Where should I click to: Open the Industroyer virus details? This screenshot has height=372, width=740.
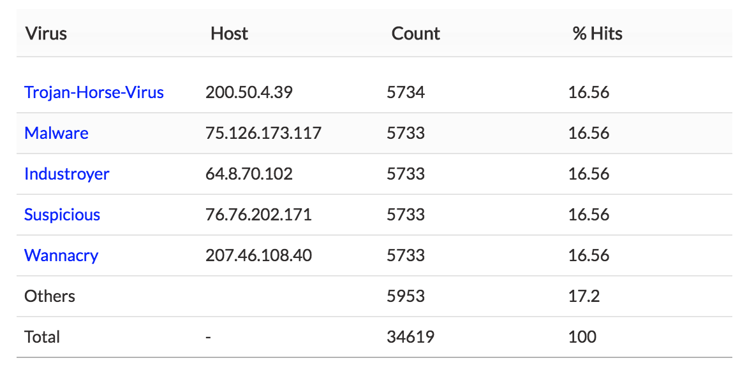(x=66, y=174)
